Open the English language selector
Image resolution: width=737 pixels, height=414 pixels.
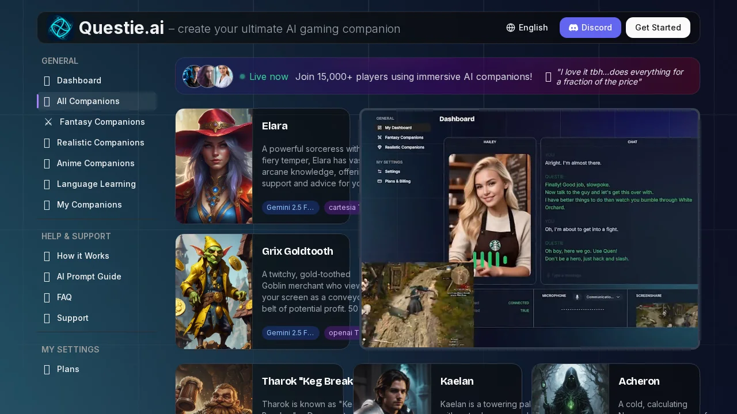coord(526,27)
